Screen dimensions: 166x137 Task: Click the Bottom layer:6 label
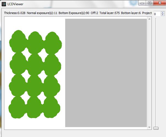pyautogui.click(x=131, y=13)
